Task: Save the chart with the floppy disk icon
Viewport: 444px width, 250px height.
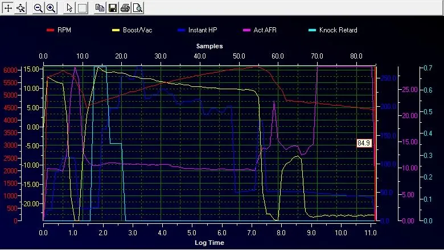Action: click(x=112, y=8)
